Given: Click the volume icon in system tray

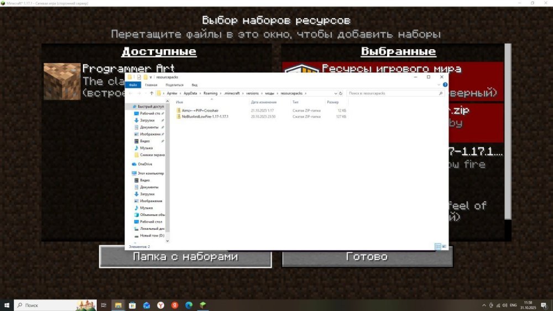Looking at the screenshot, I should coord(505,305).
